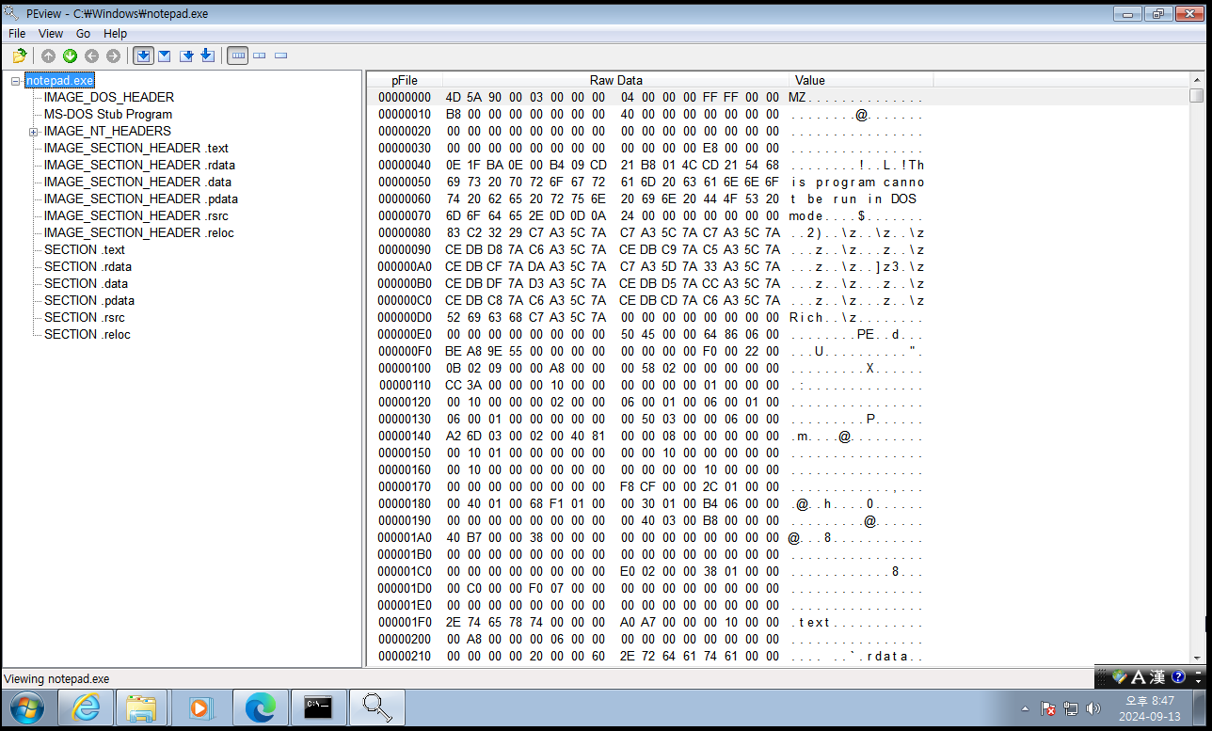Open the Go menu
The image size is (1212, 731).
pos(84,33)
